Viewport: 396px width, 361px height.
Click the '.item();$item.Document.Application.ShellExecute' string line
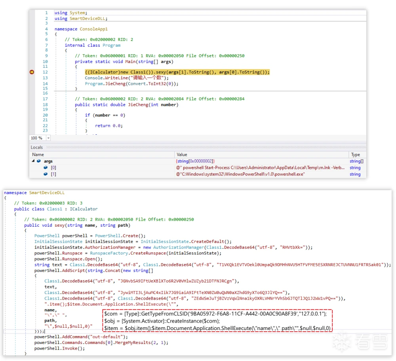pyautogui.click(x=111, y=304)
